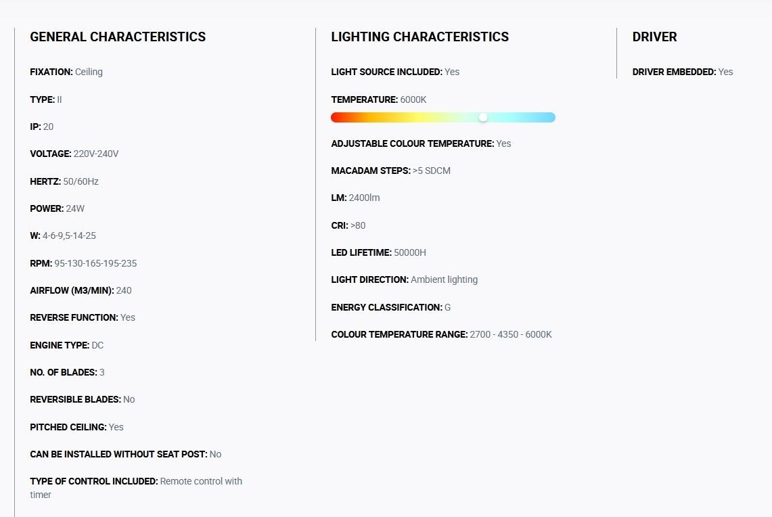Select the LM 2400lm value
This screenshot has height=517, width=772.
364,198
